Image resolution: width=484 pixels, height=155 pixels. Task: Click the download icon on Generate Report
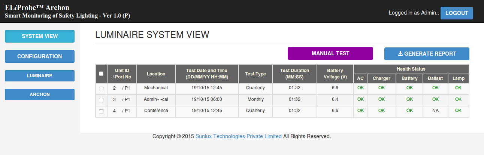(x=400, y=54)
